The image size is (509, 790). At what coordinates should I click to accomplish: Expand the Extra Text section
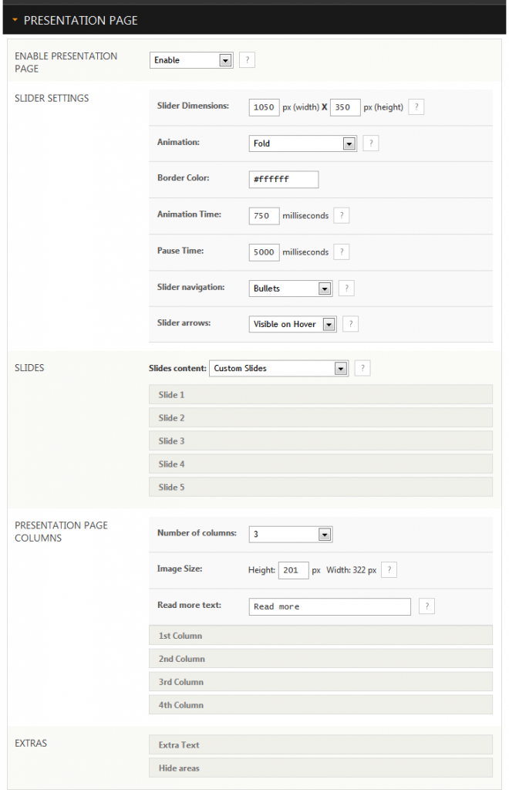pos(320,744)
